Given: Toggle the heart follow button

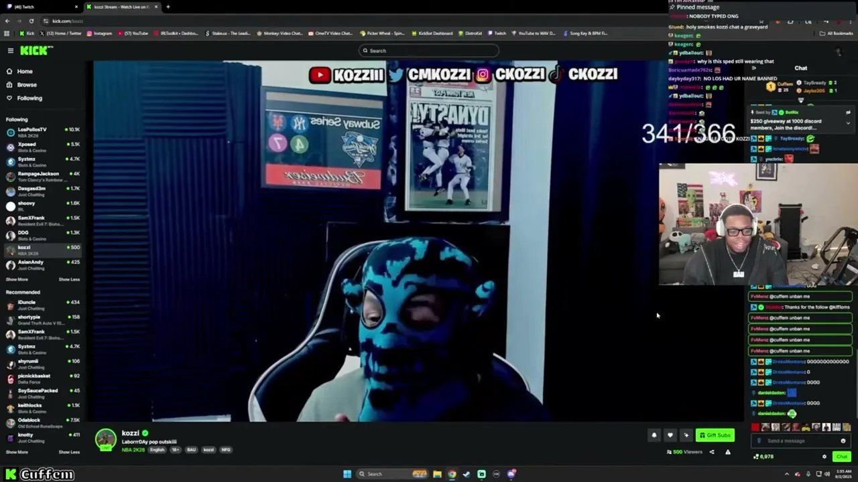Looking at the screenshot, I should 670,436.
